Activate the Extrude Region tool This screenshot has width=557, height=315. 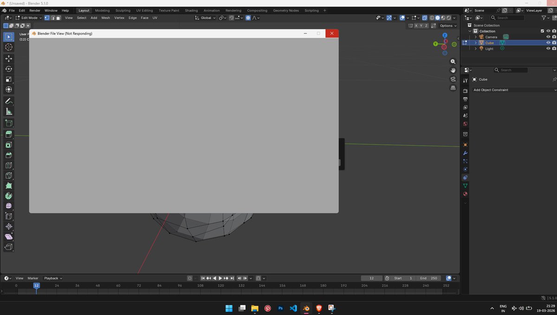pyautogui.click(x=9, y=135)
